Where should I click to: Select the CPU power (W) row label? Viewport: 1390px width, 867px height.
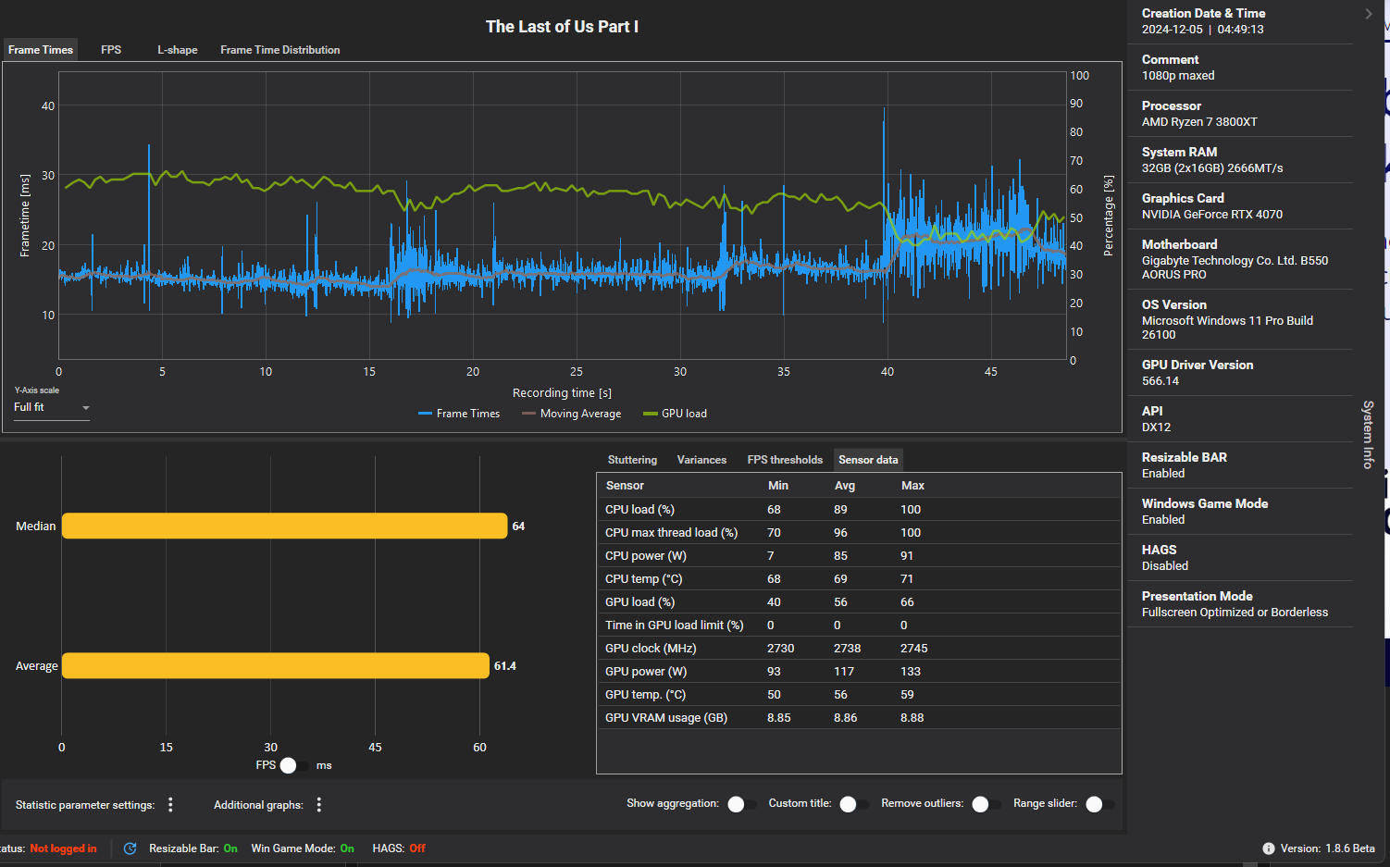click(x=646, y=556)
